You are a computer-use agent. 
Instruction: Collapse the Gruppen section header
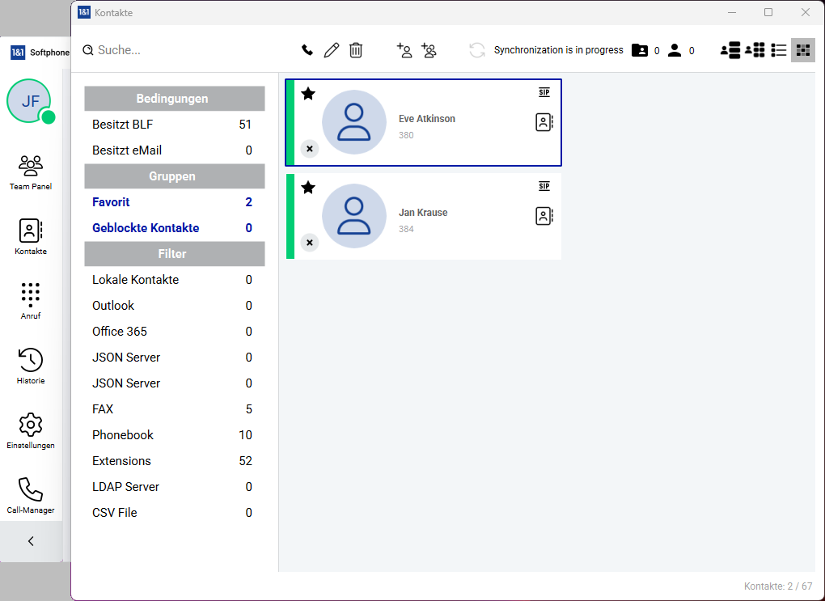pos(175,176)
